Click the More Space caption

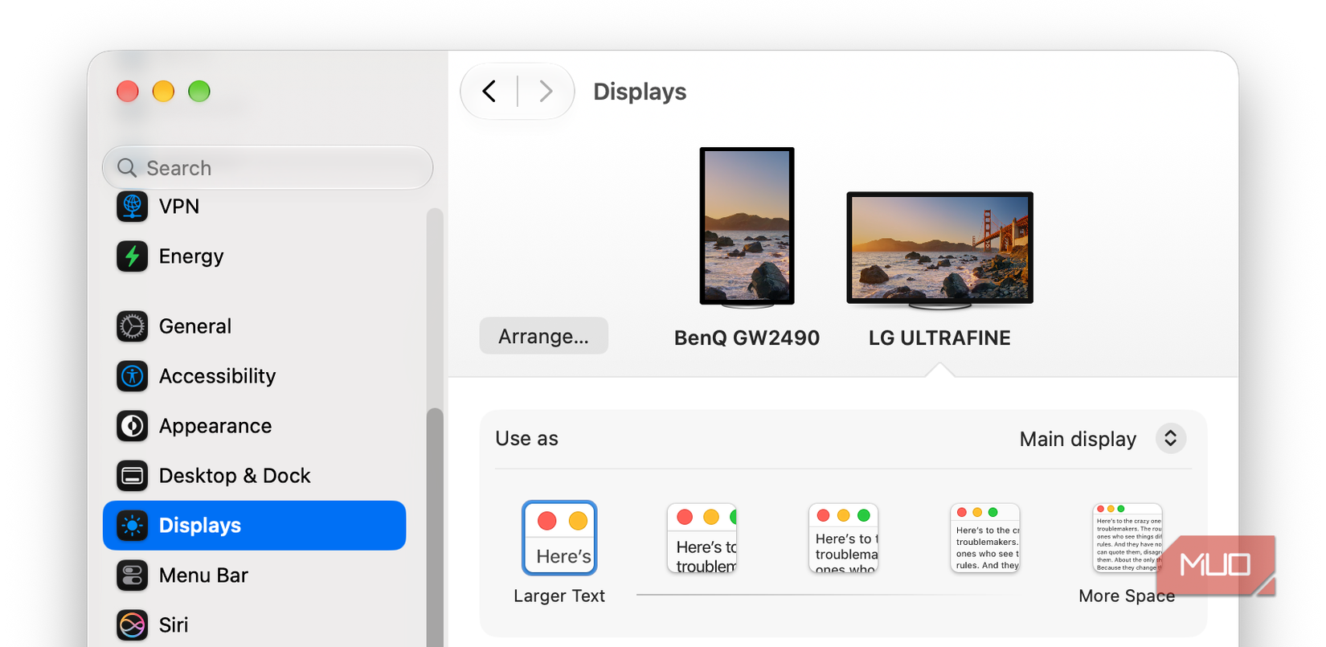(1127, 596)
